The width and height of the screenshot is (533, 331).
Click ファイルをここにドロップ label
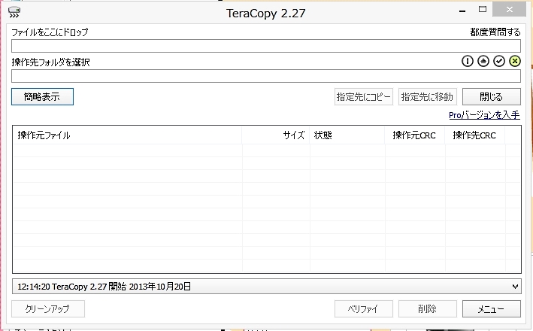tap(50, 32)
